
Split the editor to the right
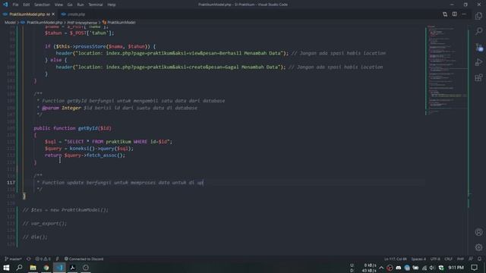point(454,14)
